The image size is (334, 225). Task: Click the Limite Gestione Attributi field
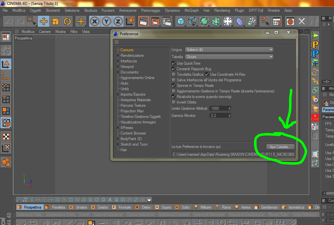click(x=220, y=108)
